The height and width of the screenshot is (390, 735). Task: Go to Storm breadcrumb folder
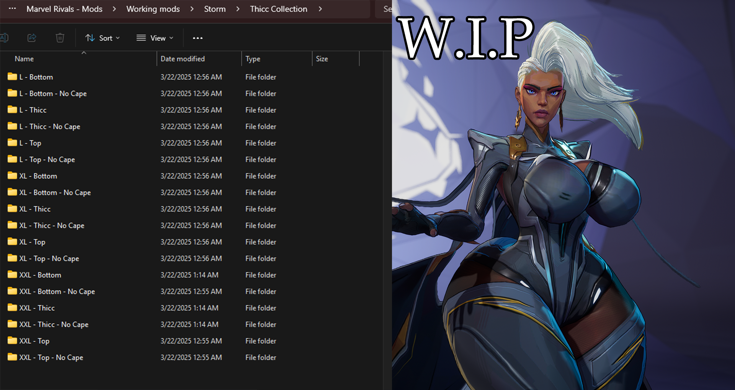pos(215,9)
